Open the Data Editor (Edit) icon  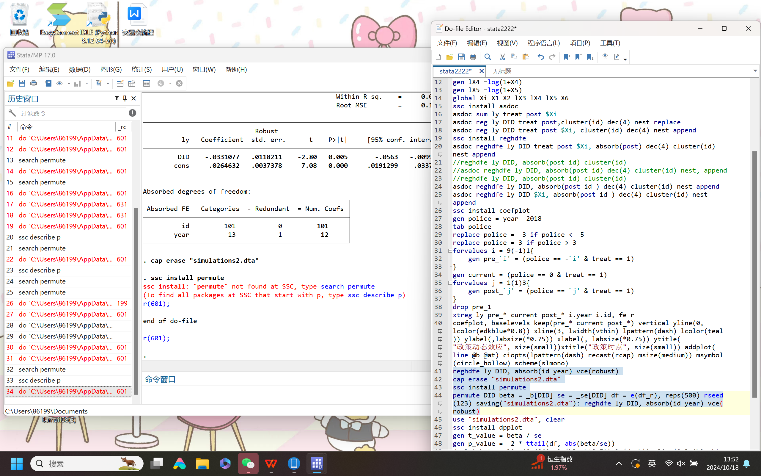(120, 83)
